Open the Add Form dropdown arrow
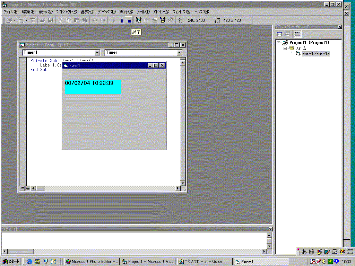 tap(26, 20)
